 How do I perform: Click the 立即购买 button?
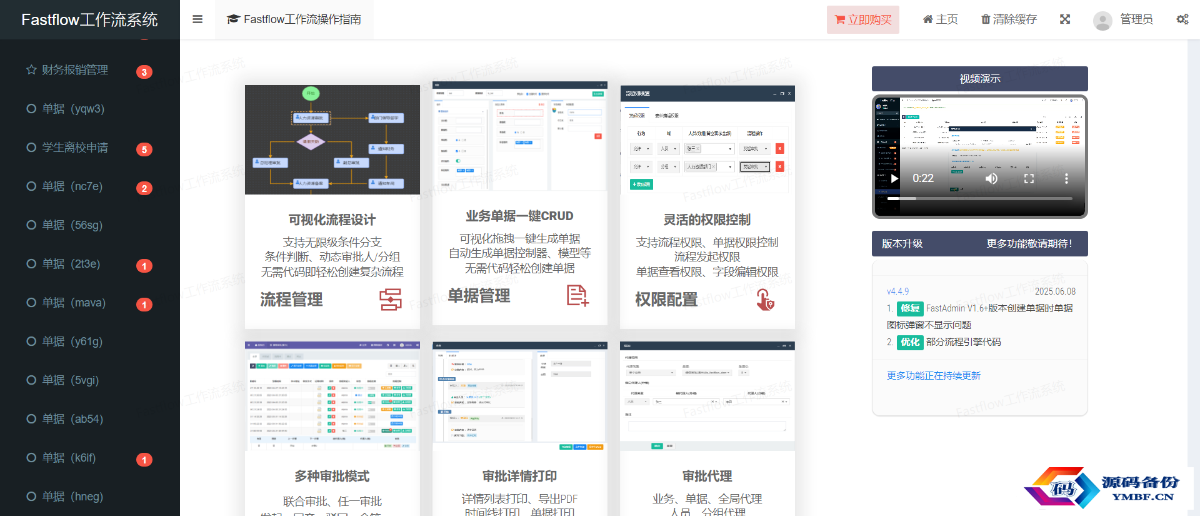(862, 19)
